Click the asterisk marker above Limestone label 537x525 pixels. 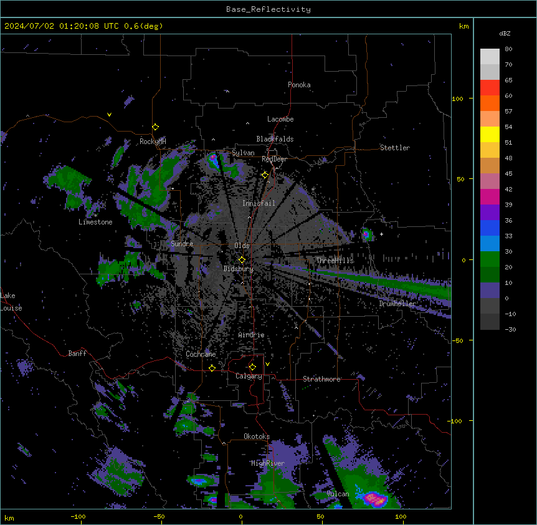click(95, 216)
